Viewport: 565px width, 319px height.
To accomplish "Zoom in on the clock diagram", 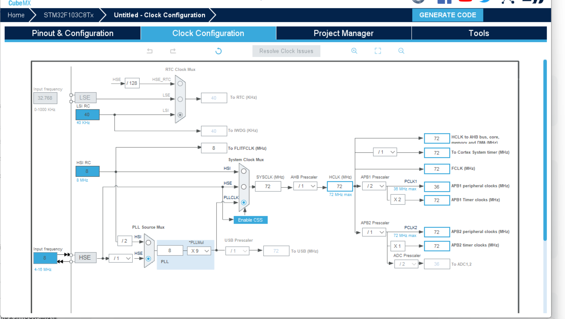I will (354, 51).
